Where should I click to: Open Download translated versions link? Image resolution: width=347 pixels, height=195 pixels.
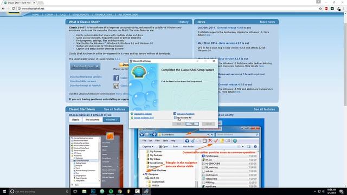point(86,77)
